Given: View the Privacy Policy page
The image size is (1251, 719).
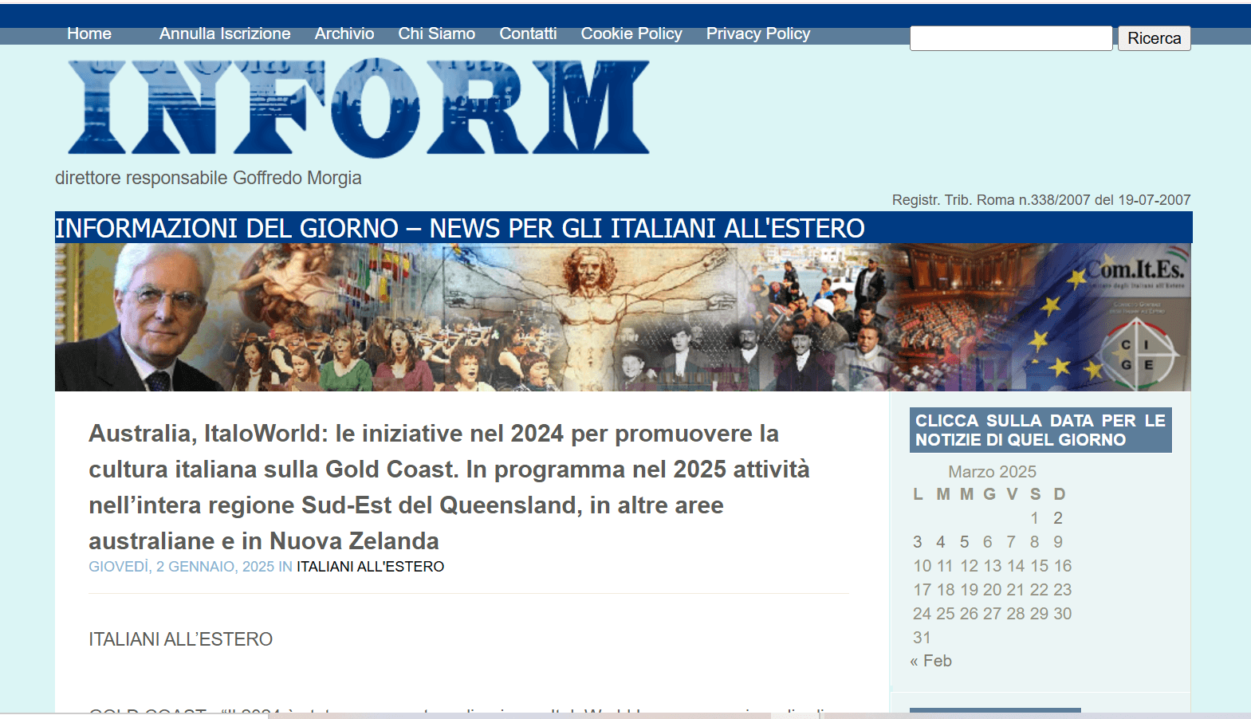Looking at the screenshot, I should pyautogui.click(x=757, y=33).
